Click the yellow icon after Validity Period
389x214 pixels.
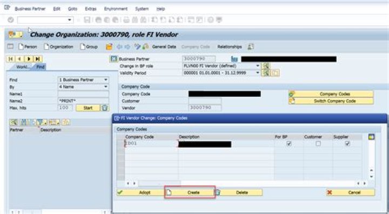pos(275,73)
